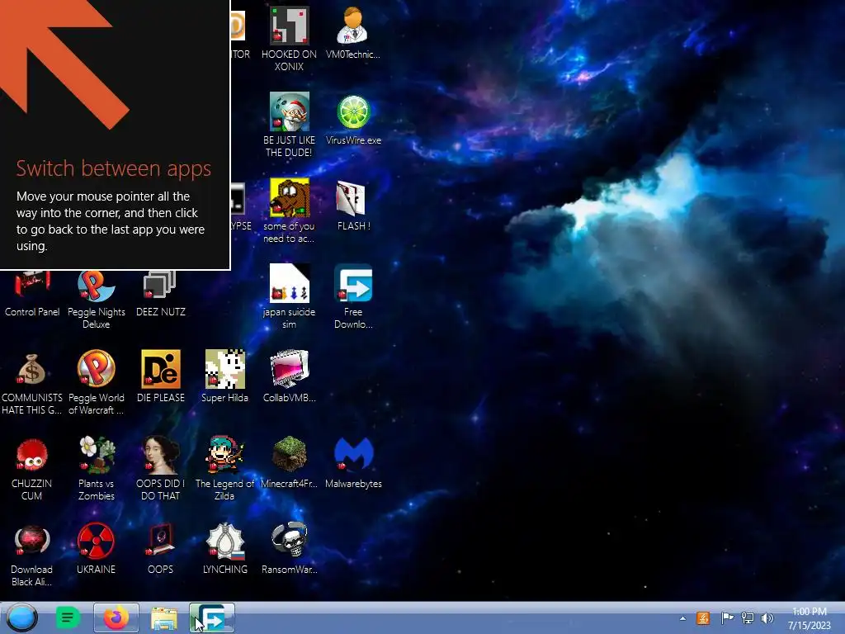Open the Start orb button

21,617
